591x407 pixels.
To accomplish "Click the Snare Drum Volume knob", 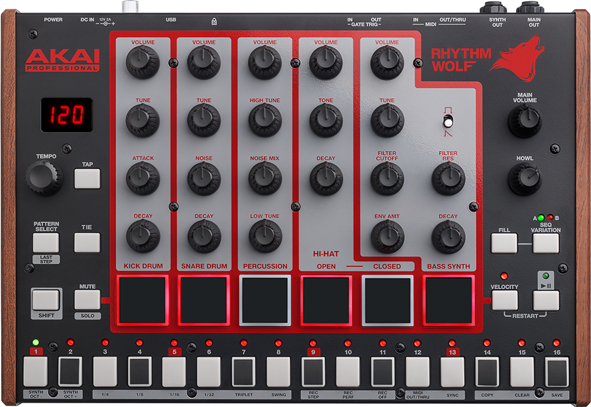I will pyautogui.click(x=204, y=63).
